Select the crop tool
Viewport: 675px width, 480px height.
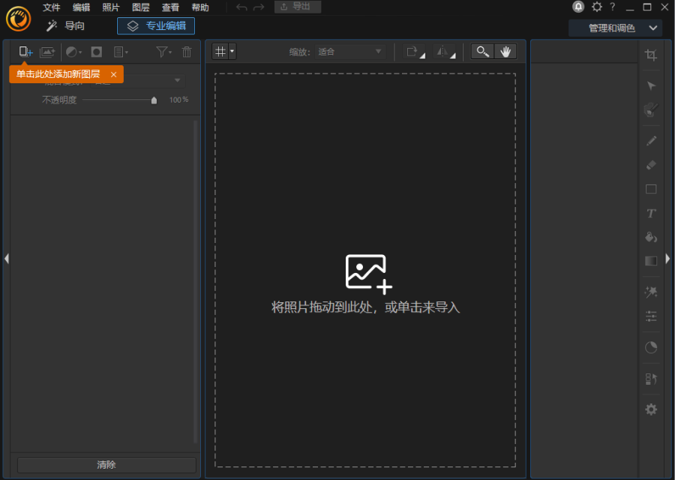pos(651,55)
